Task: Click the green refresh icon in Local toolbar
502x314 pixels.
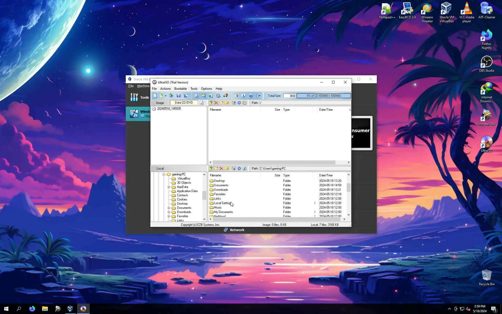Action: (244, 169)
